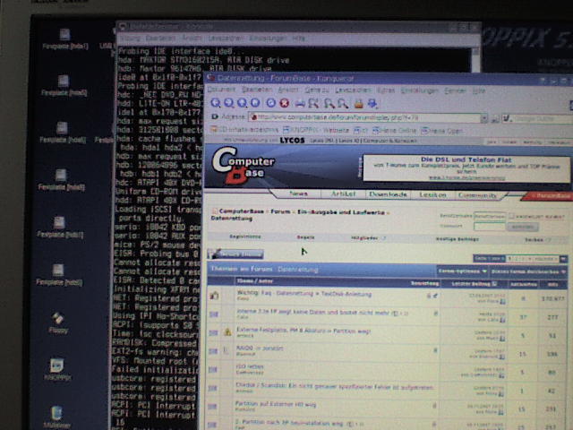This screenshot has height=430, width=573.
Task: Click the warning icon beside Externe Festplatte thread
Action: pyautogui.click(x=227, y=332)
